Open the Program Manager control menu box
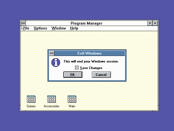The width and height of the screenshot is (174, 131). (23, 23)
